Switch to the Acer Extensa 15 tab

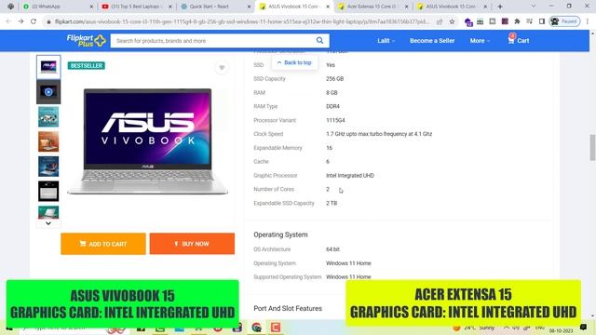tap(372, 7)
